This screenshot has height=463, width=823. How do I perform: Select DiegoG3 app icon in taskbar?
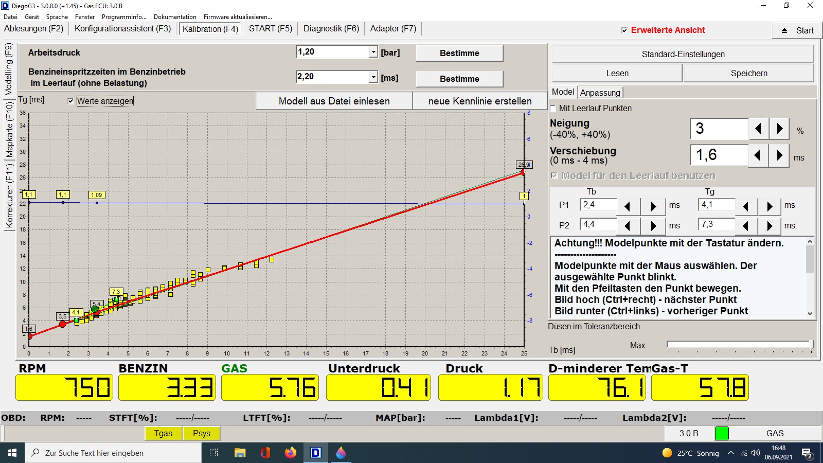(x=316, y=453)
